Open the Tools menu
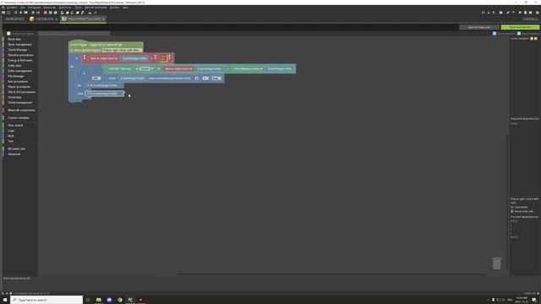Viewport: 541px width, 304px height. click(x=79, y=8)
